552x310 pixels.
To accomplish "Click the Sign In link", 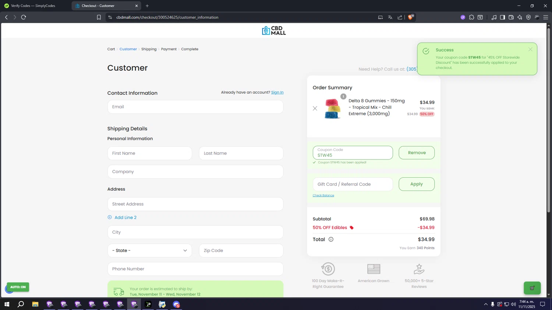I will click(277, 92).
